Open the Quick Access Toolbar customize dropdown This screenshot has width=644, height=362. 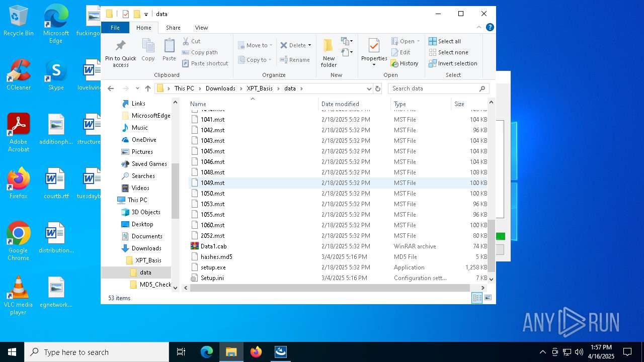click(x=146, y=14)
